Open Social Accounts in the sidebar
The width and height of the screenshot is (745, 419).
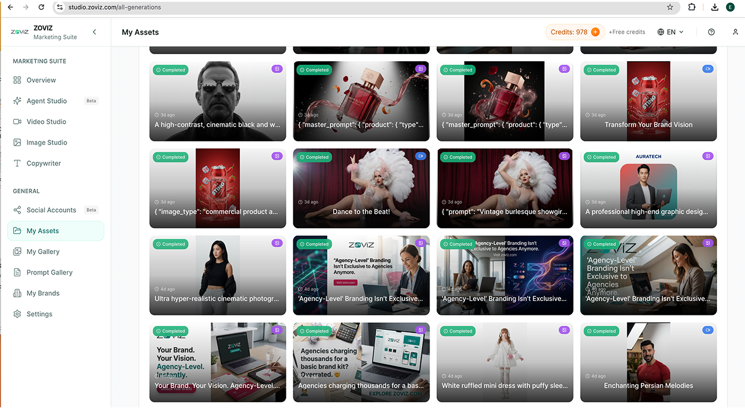click(55, 210)
